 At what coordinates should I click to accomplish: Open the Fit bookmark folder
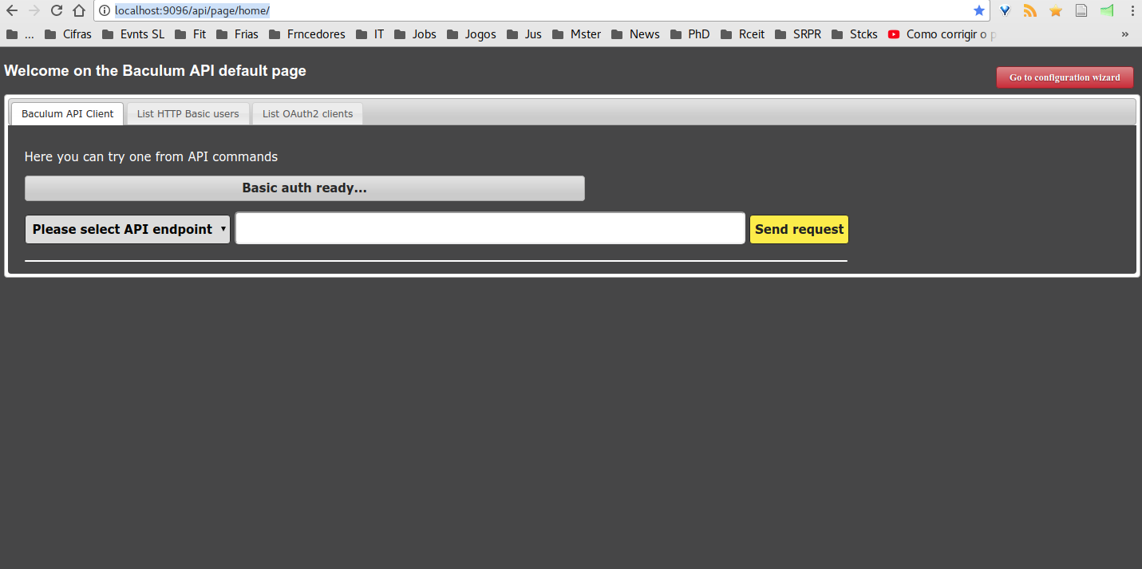(x=190, y=34)
